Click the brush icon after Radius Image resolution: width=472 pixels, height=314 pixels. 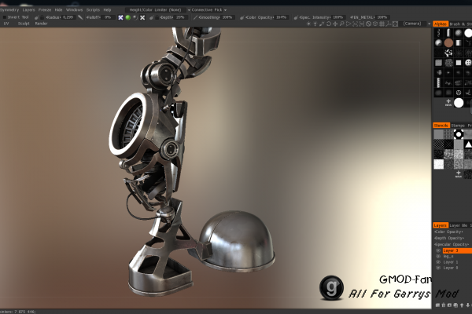pyautogui.click(x=80, y=17)
